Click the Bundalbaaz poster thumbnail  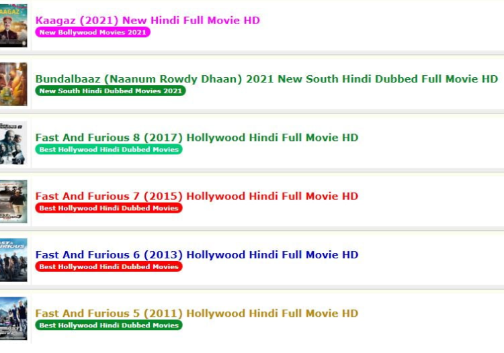coord(13,84)
